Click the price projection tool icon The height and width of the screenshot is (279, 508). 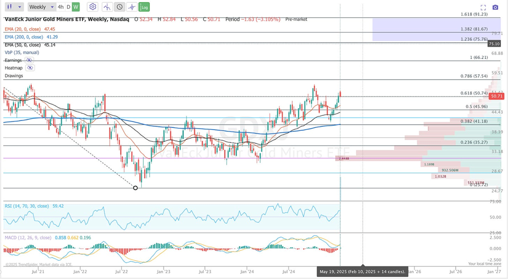(107, 7)
